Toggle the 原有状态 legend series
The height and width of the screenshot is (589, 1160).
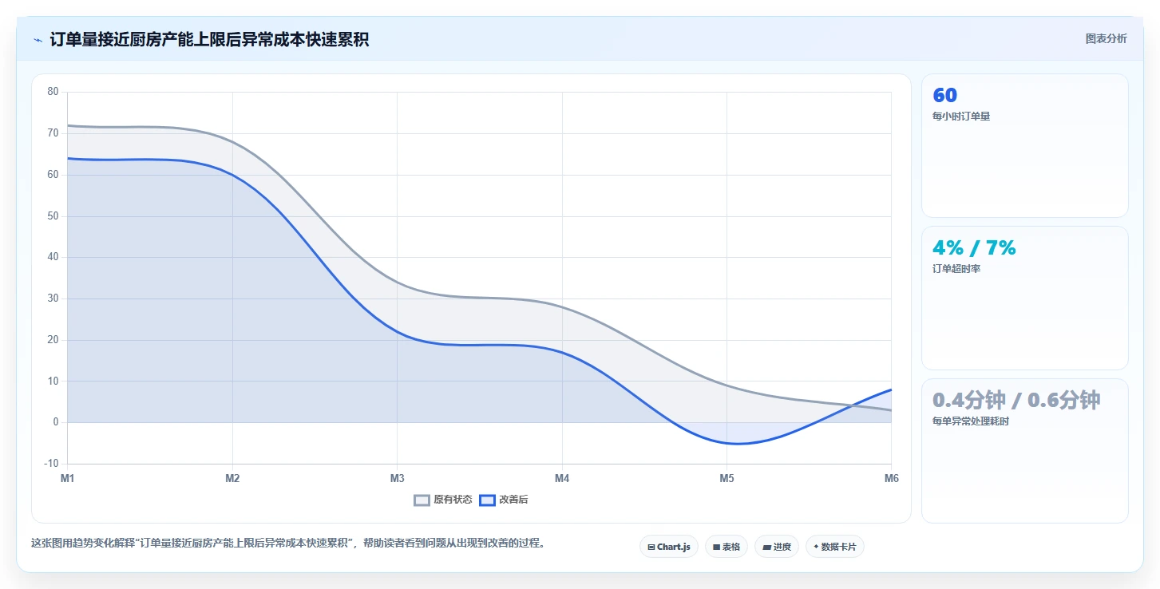tap(442, 500)
